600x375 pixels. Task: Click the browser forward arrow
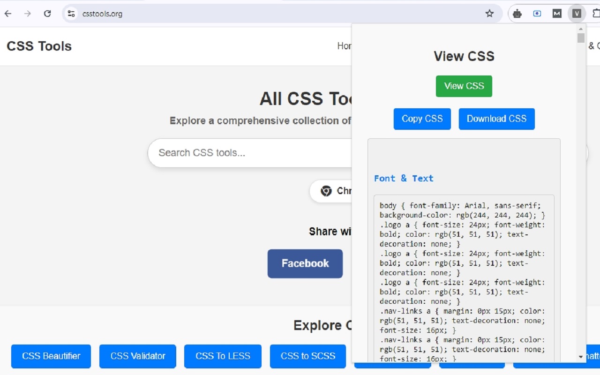(28, 14)
